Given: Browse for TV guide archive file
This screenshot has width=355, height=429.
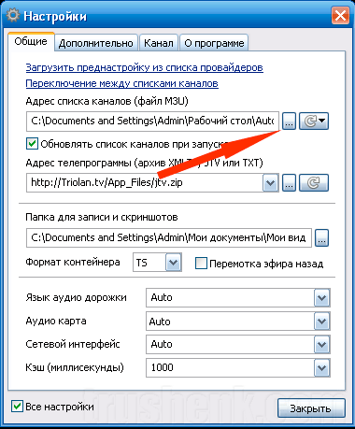Looking at the screenshot, I should 289,182.
